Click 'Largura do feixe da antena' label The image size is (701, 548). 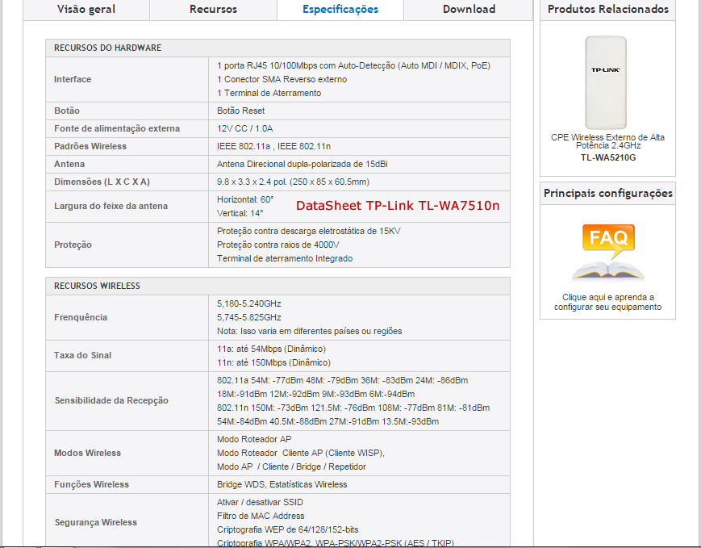pyautogui.click(x=111, y=207)
